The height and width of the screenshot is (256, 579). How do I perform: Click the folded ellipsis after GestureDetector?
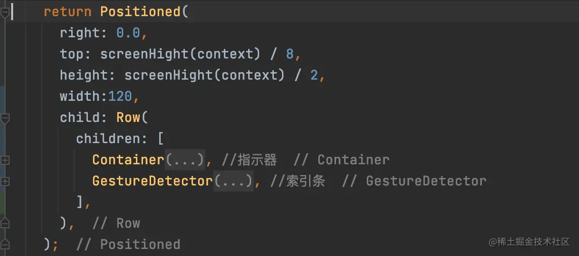coord(233,181)
